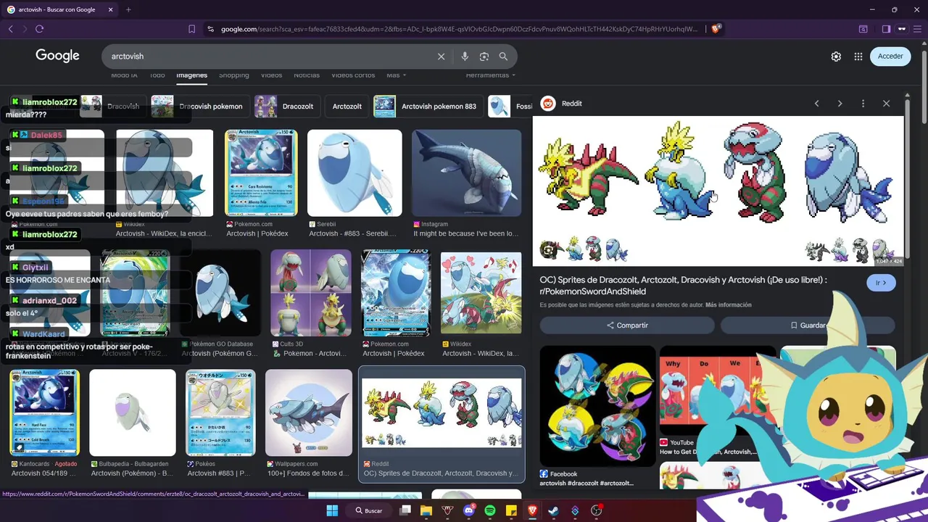Click the Ir visit button
Viewport: 928px width, 522px height.
point(881,283)
